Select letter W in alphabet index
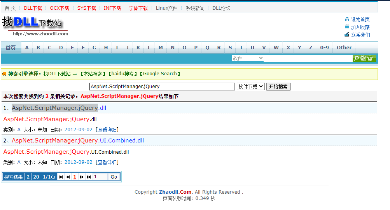 276,48
